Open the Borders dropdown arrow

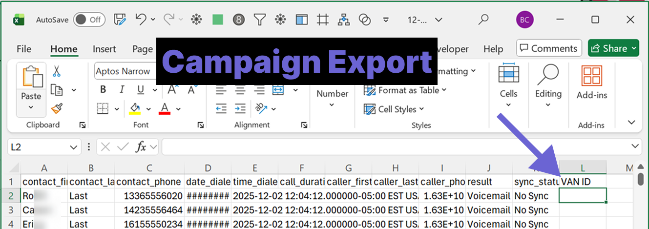[x=117, y=108]
